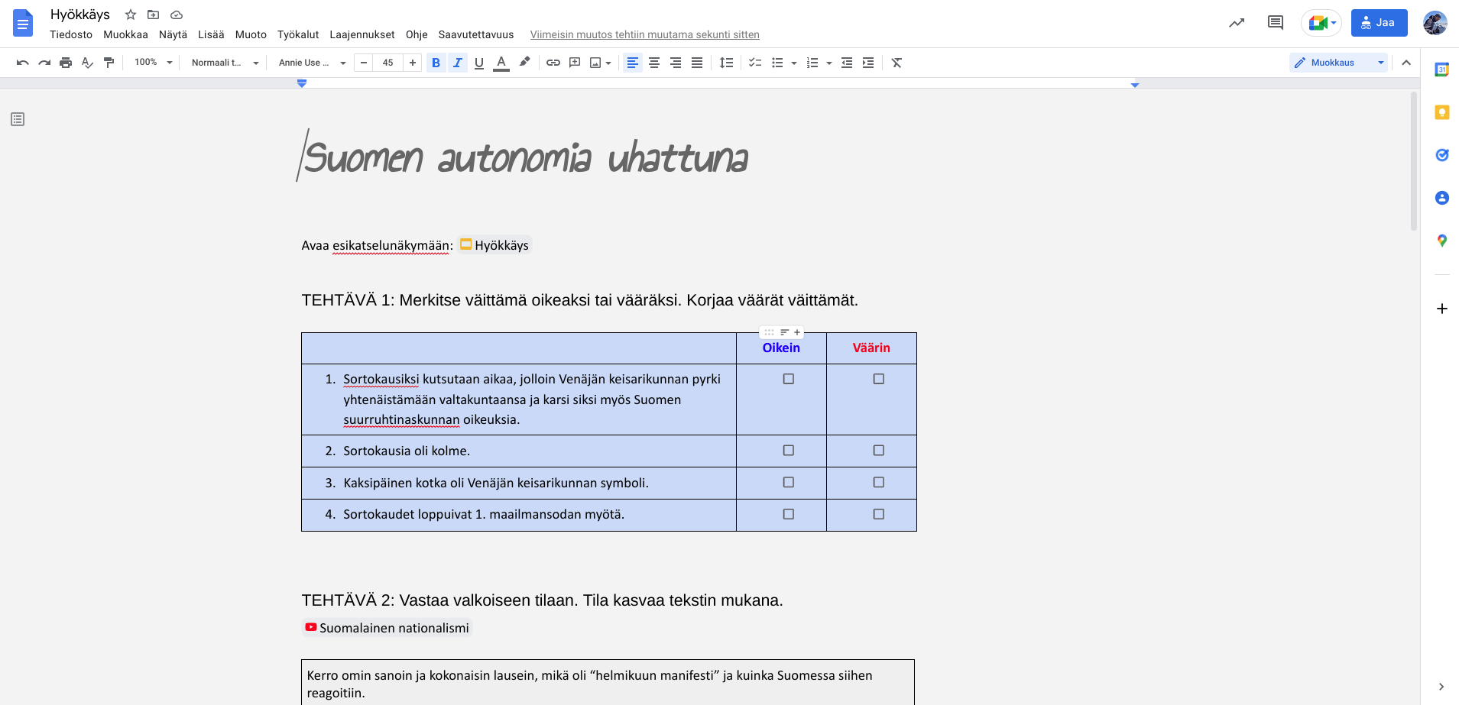Open the Työkalut menu
This screenshot has height=705, width=1459.
click(297, 34)
